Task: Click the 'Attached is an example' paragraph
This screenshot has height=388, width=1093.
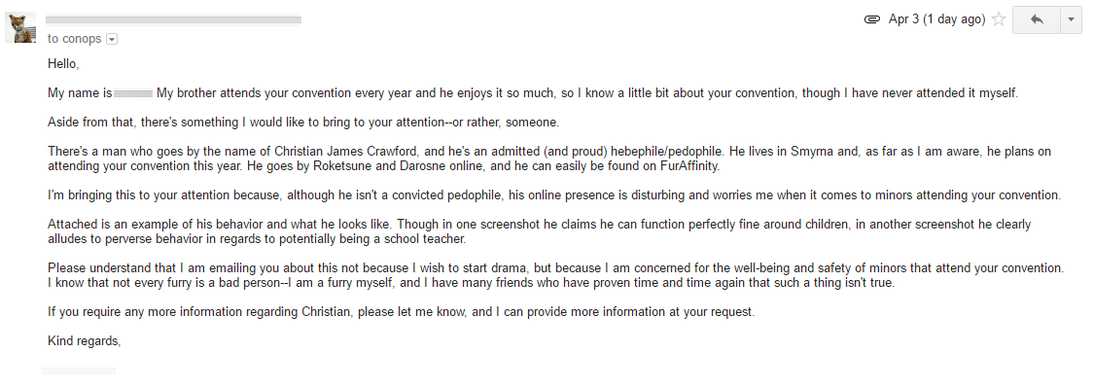Action: click(x=539, y=232)
